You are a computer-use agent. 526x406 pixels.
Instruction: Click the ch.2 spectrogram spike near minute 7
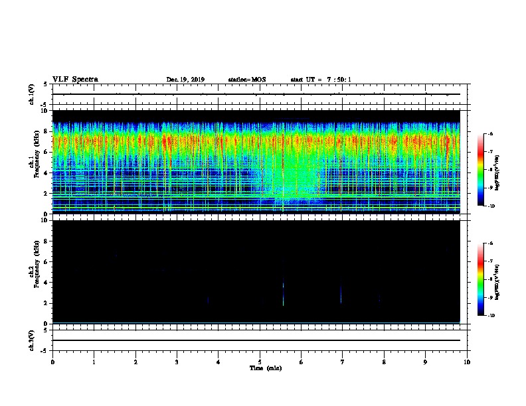tap(341, 295)
